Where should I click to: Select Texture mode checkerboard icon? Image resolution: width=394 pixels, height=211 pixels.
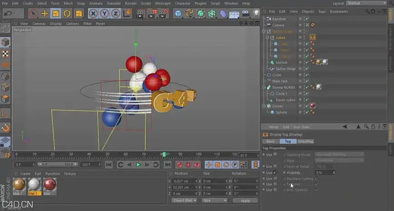point(5,54)
